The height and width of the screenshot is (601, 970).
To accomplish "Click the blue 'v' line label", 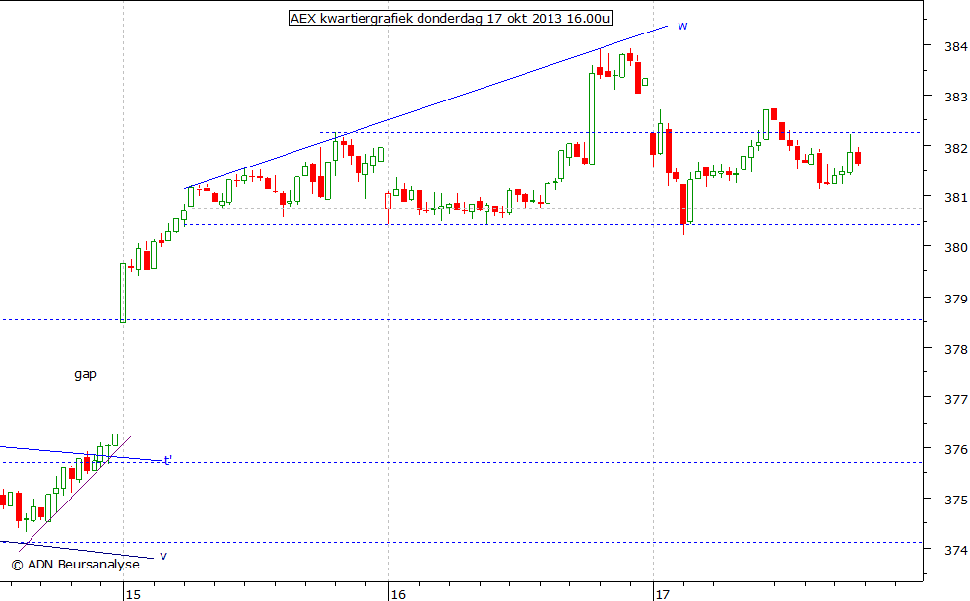I will (x=163, y=556).
